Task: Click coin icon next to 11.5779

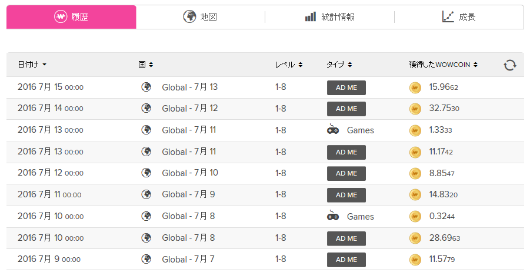Action: 415,260
